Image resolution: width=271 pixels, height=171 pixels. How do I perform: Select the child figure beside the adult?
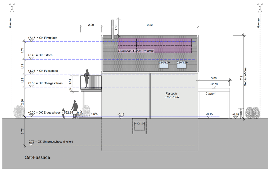(64, 114)
